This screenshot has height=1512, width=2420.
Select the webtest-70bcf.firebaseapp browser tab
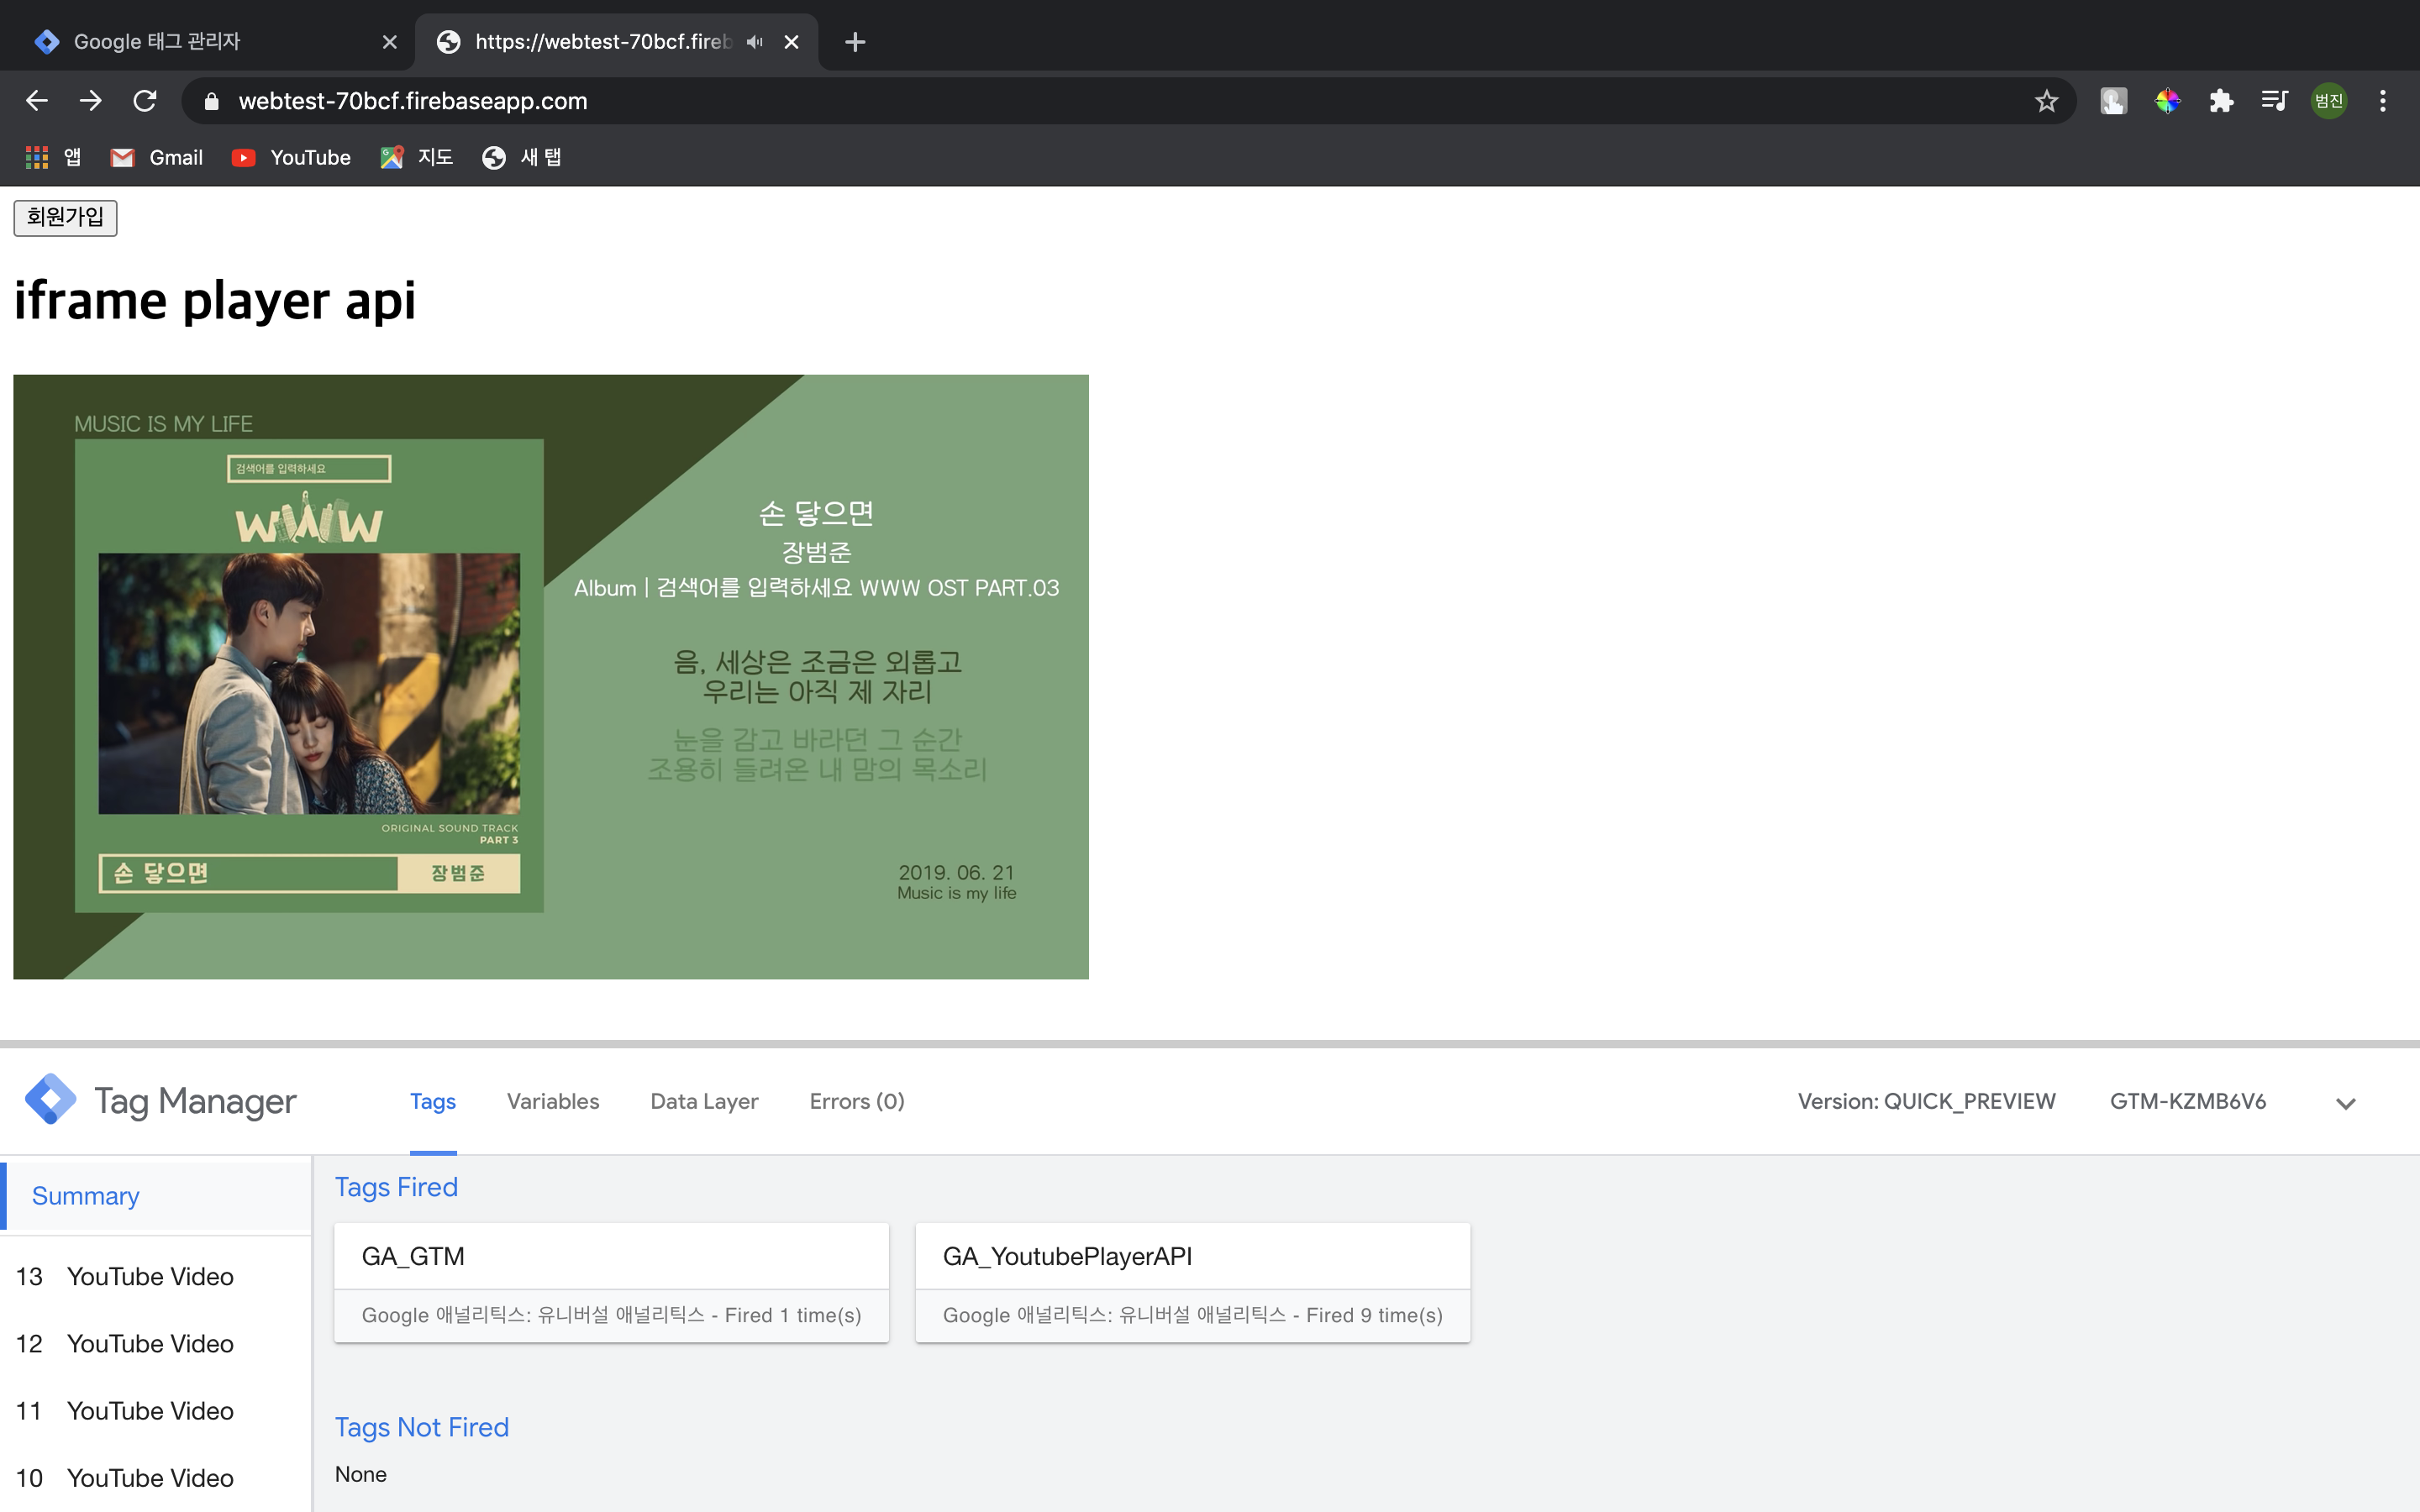click(x=616, y=42)
